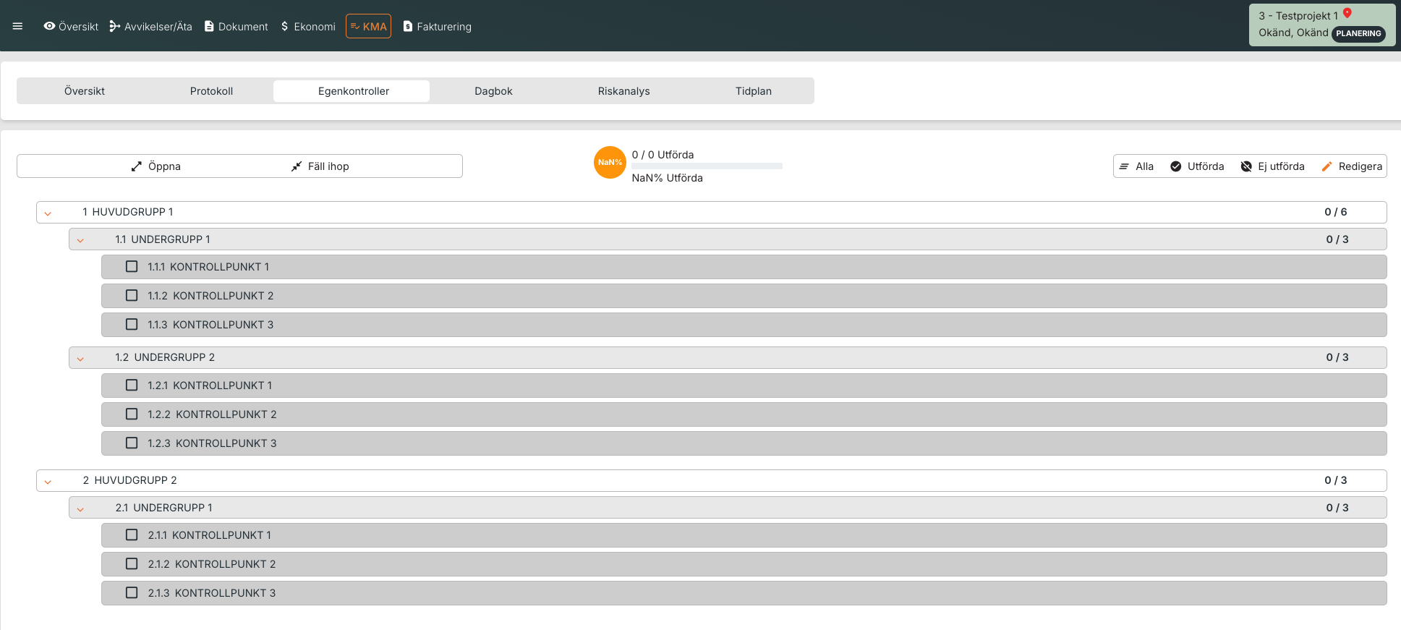The height and width of the screenshot is (630, 1401).
Task: Click the expand arrows icon beside Öppna
Action: coord(137,166)
